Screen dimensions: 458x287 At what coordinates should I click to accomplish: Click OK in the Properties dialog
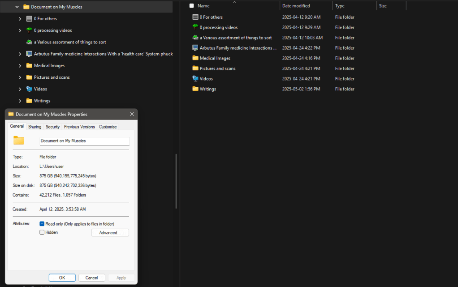pos(62,278)
